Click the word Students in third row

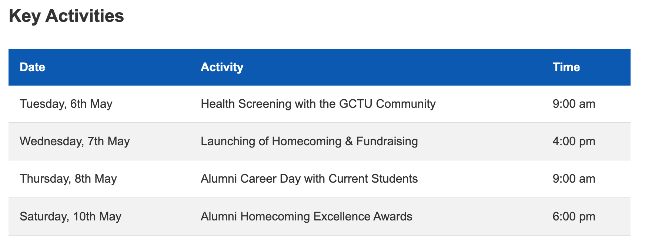point(395,179)
